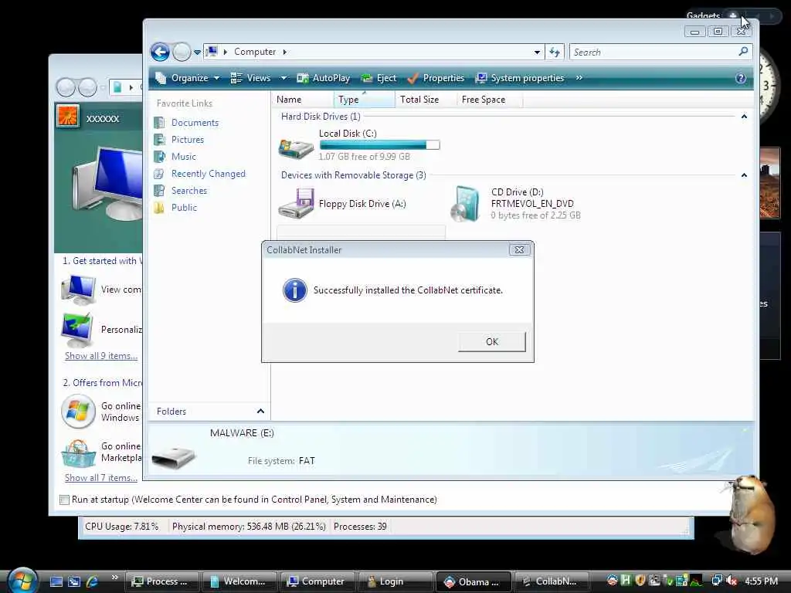791x593 pixels.
Task: Click Show all 7 items link
Action: (x=101, y=478)
